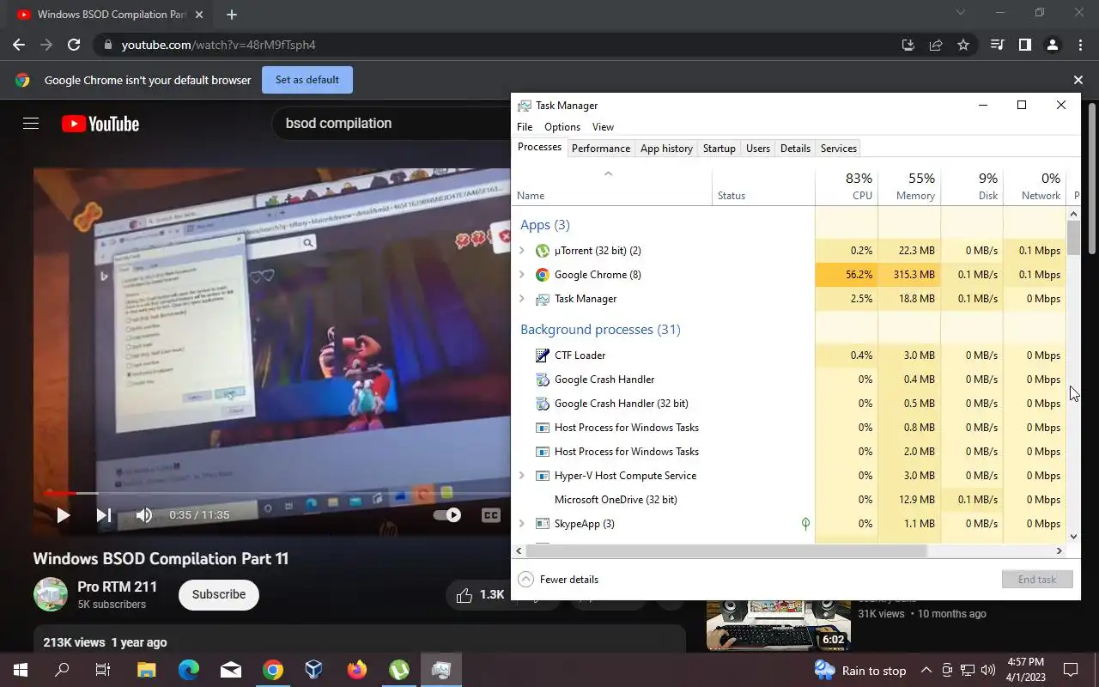Switch to Performance tab
Screen dimensions: 1099x687
tap(601, 149)
